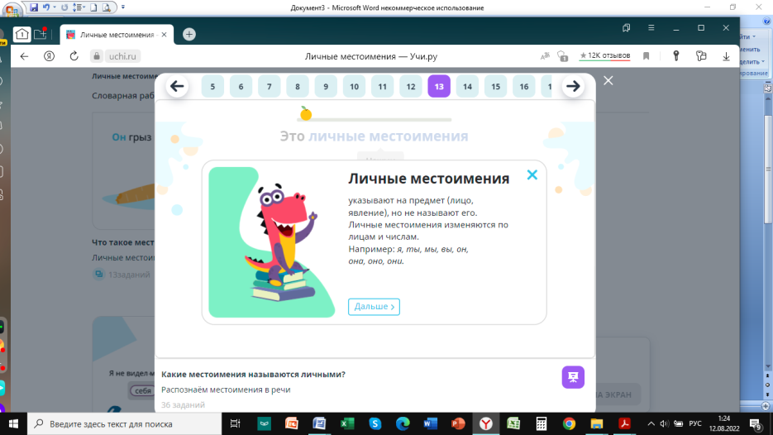Select task number 7
773x435 pixels.
coord(270,86)
